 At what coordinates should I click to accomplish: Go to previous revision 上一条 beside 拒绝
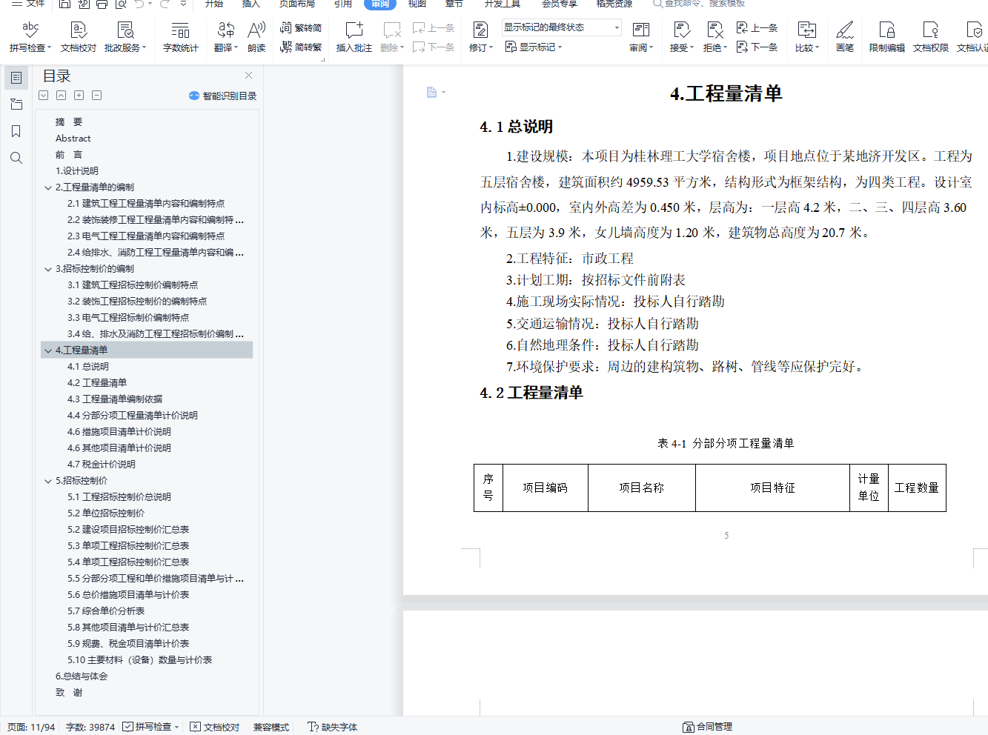pyautogui.click(x=757, y=28)
